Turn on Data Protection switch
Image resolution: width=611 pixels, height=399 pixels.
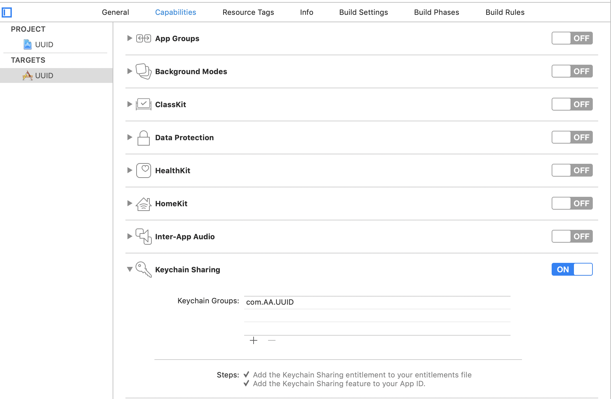click(x=572, y=137)
